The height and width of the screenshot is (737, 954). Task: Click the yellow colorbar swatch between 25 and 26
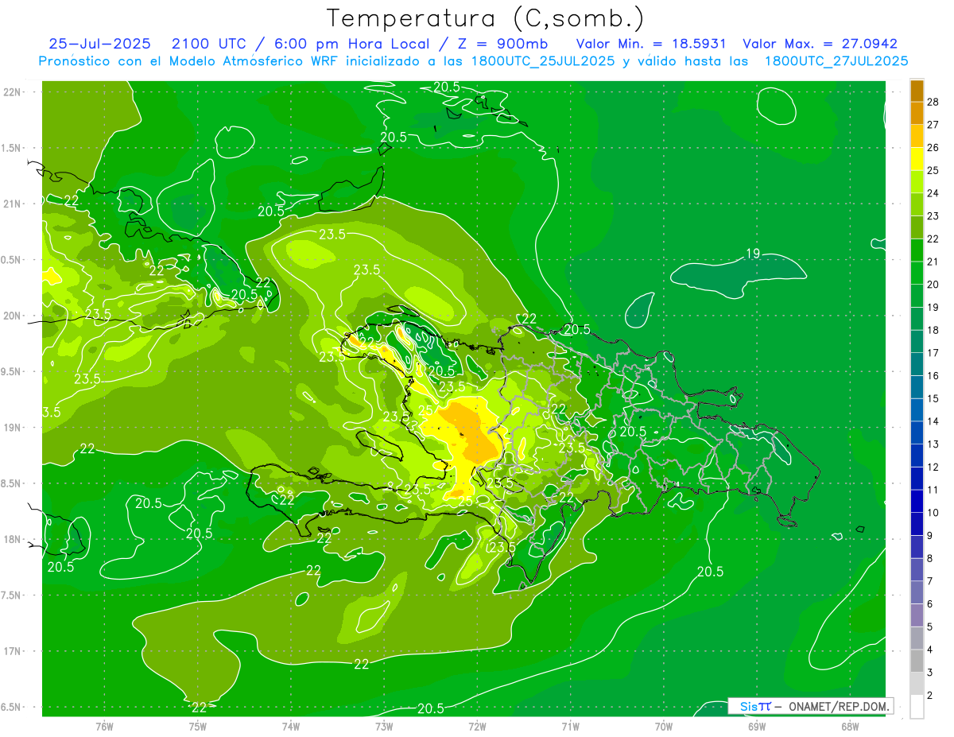click(x=917, y=159)
